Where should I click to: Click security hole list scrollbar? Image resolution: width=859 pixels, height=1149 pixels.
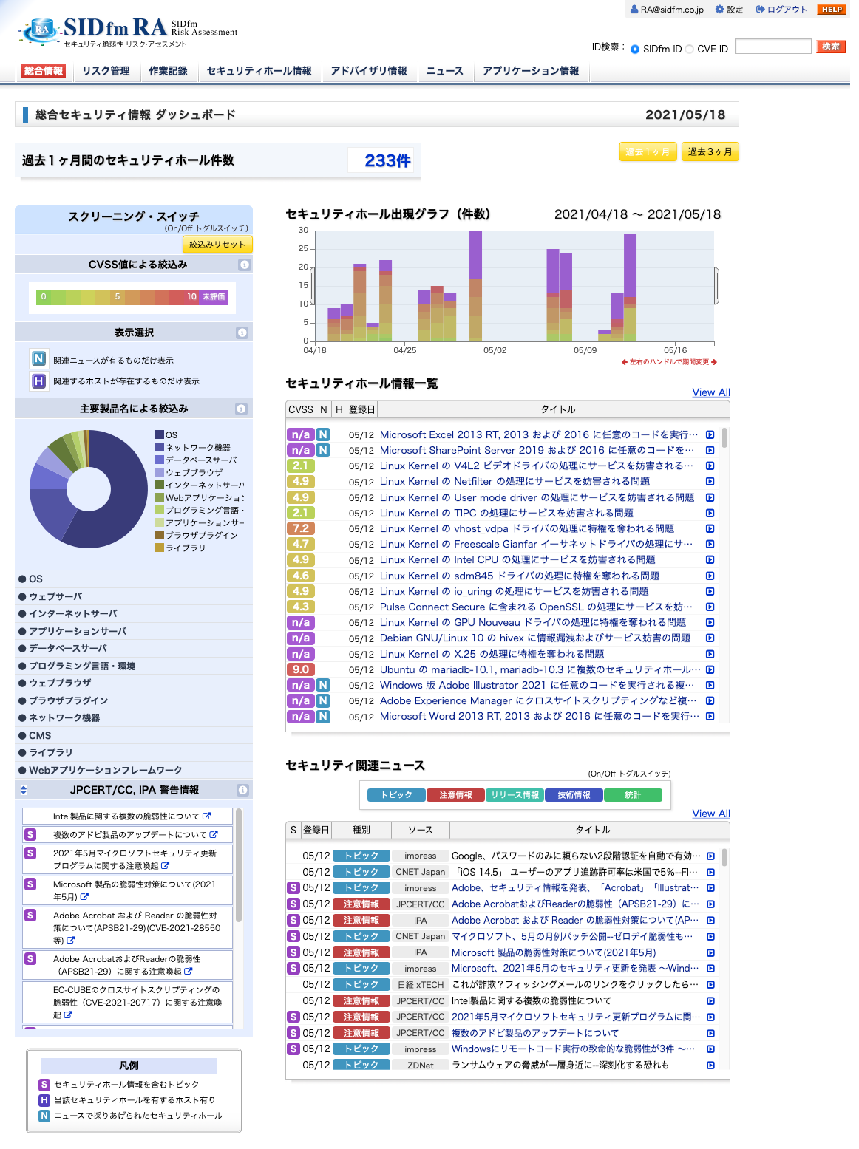(x=724, y=437)
